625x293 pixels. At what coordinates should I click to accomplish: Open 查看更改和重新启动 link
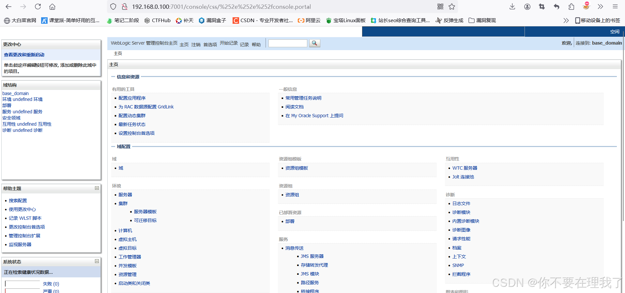pos(24,55)
